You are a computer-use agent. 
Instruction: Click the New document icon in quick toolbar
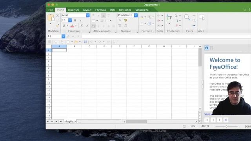(x=68, y=42)
